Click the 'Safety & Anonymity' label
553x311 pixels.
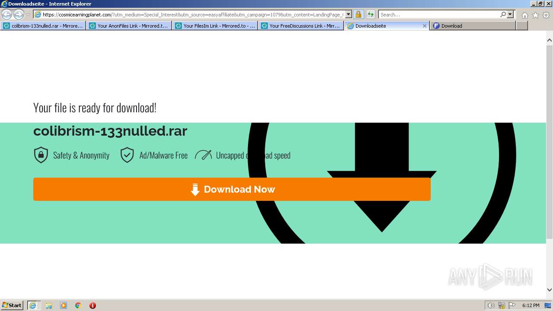(81, 155)
